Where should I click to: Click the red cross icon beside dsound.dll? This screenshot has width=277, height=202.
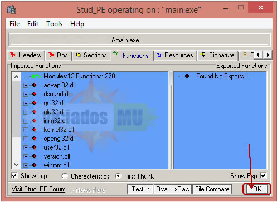pyautogui.click(x=34, y=94)
